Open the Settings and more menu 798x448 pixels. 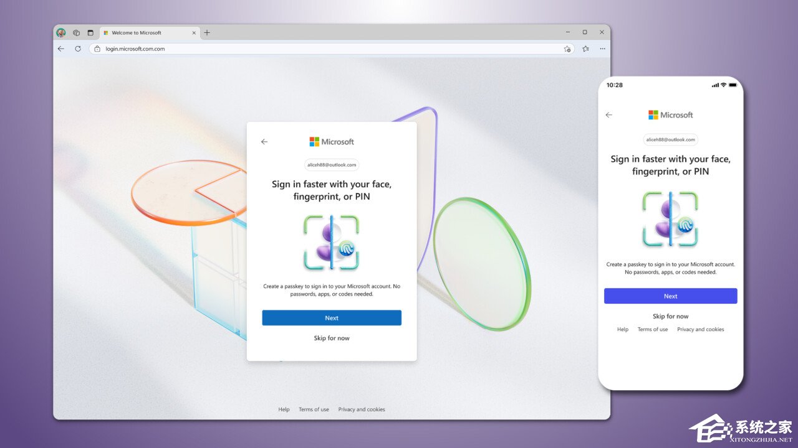tap(602, 49)
